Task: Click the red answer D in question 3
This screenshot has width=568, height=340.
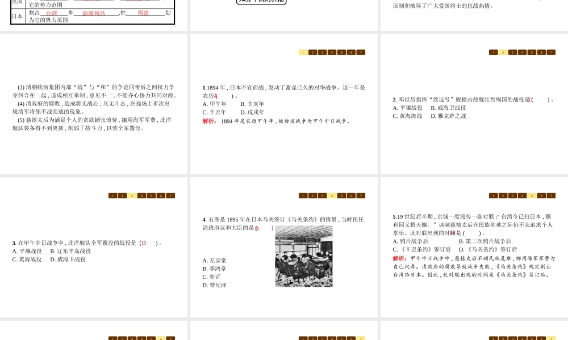Action: [x=144, y=243]
